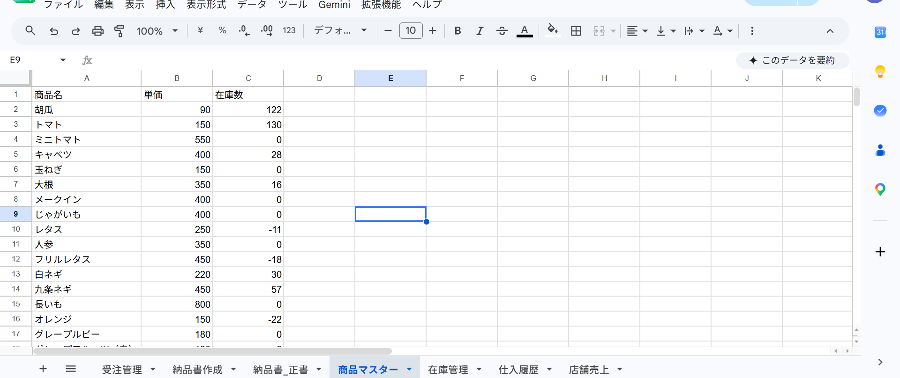The width and height of the screenshot is (900, 378).
Task: Click the all sheets list icon
Action: [71, 369]
